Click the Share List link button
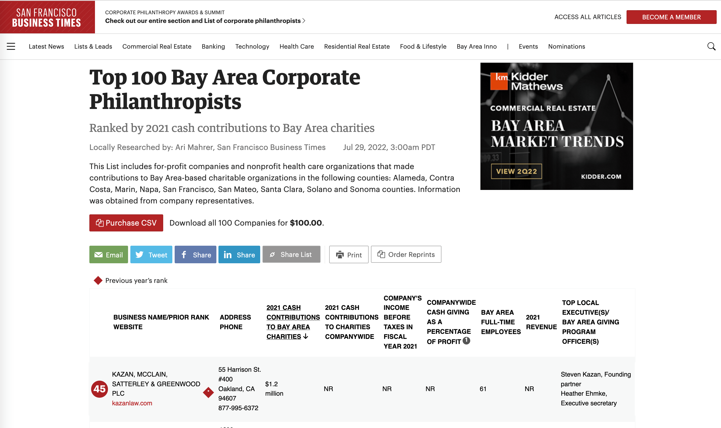Image resolution: width=721 pixels, height=428 pixels. coord(291,254)
